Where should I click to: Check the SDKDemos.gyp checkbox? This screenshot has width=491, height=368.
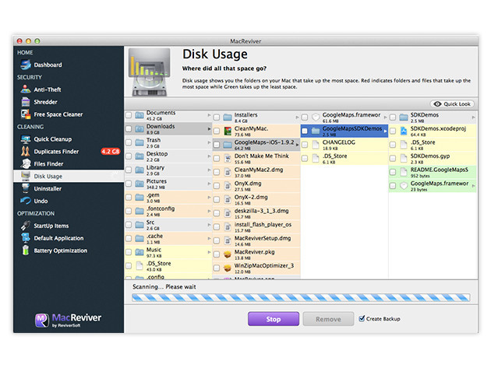[x=393, y=158]
